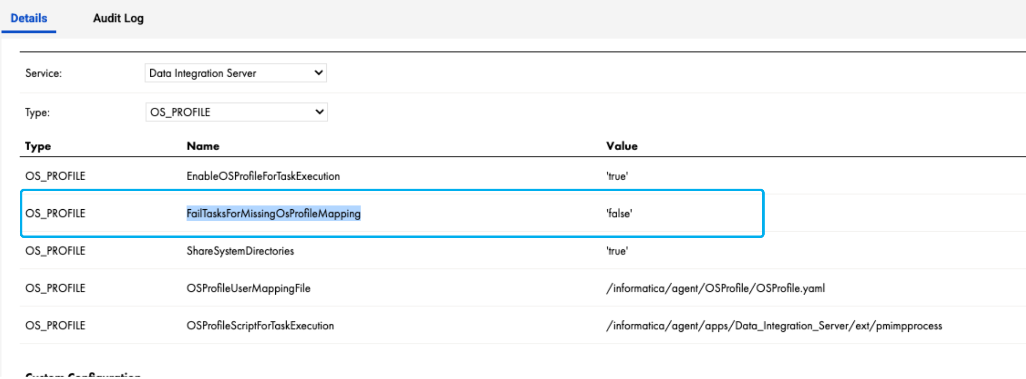Open the Audit Log tab
Viewport: 1026px width, 379px height.
pyautogui.click(x=118, y=18)
